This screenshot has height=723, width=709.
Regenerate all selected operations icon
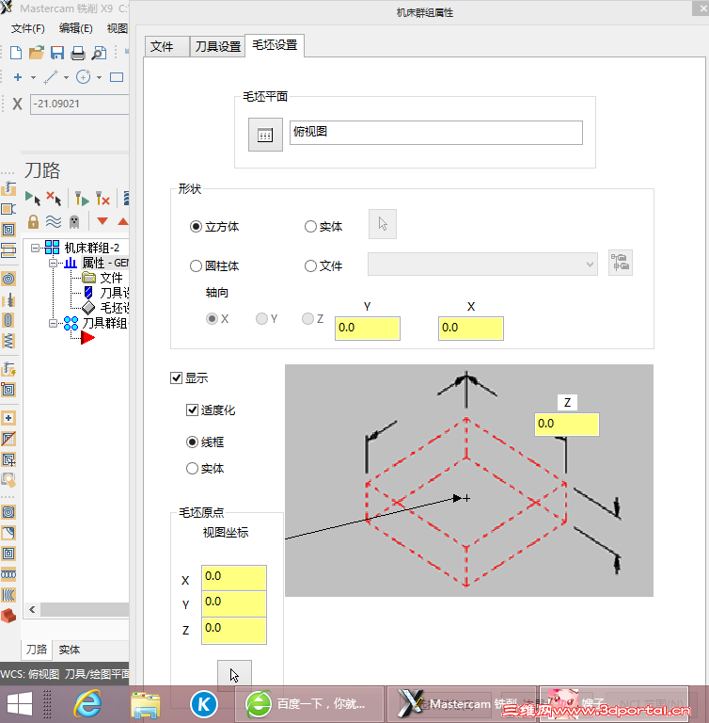tap(82, 199)
